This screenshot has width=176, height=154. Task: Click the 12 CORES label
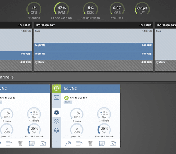[x=34, y=18]
